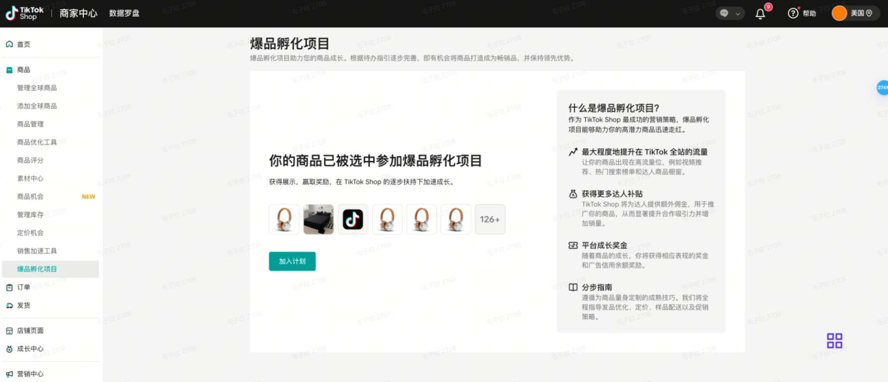Click the 126+ more products tile
The image size is (888, 382).
[x=490, y=219]
